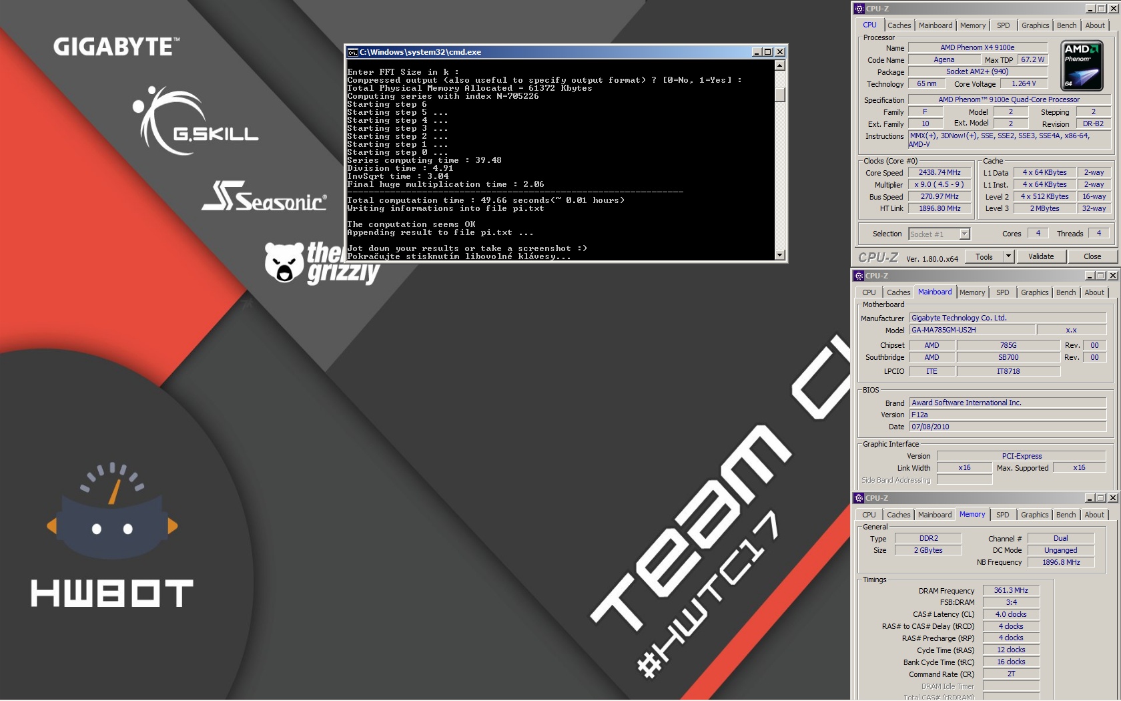Select SPD tab in Mainboard CPU-Z window
This screenshot has height=701, width=1121.
[1003, 292]
